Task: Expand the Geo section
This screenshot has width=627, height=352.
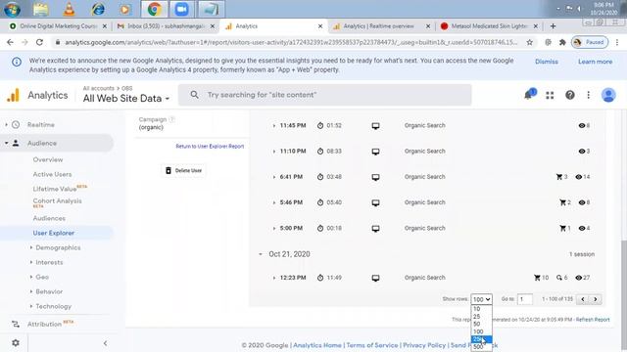Action: point(31,277)
